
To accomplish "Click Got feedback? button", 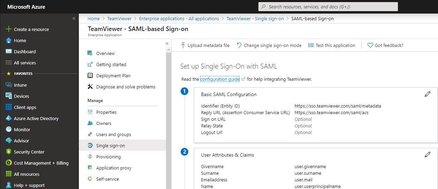I will (385, 45).
